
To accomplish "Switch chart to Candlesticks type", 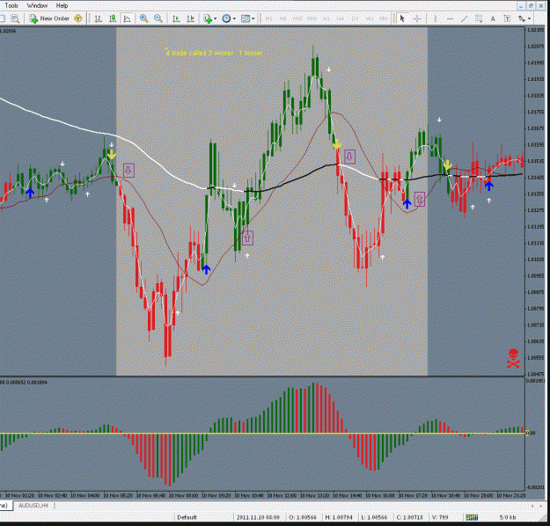I will click(x=113, y=18).
